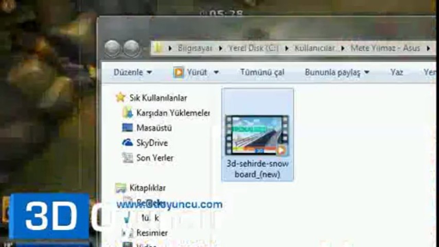Click the folder icon in address bar
This screenshot has width=439, height=247.
tap(158, 48)
